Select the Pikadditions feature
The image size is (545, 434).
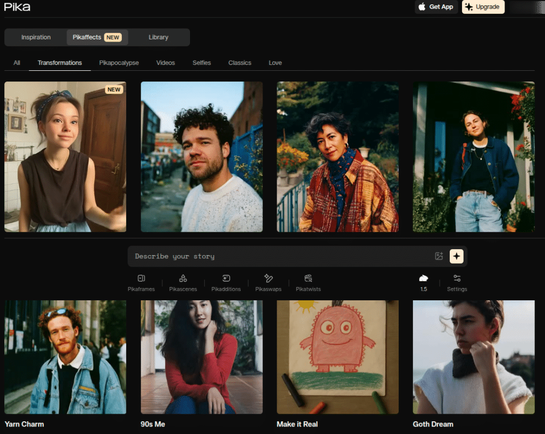click(x=226, y=282)
